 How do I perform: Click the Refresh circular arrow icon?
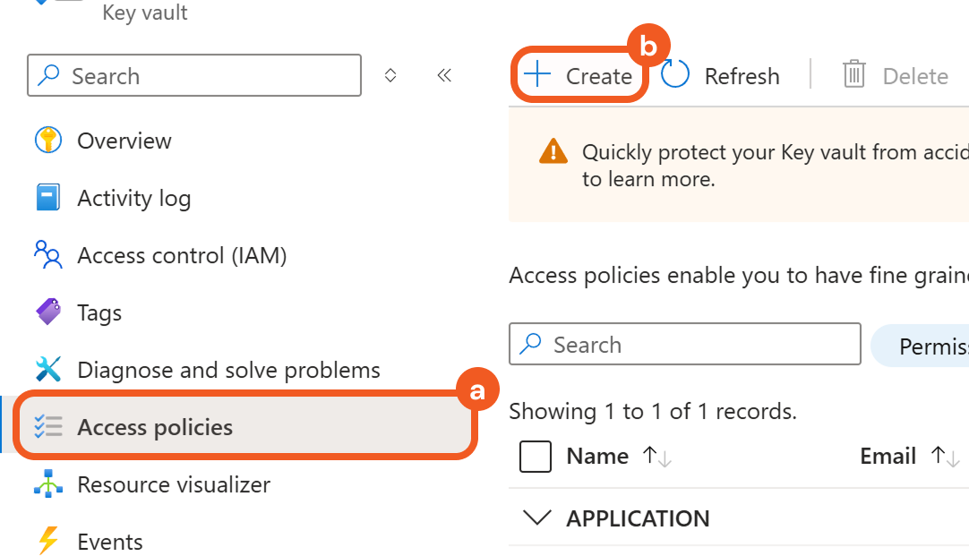(675, 76)
